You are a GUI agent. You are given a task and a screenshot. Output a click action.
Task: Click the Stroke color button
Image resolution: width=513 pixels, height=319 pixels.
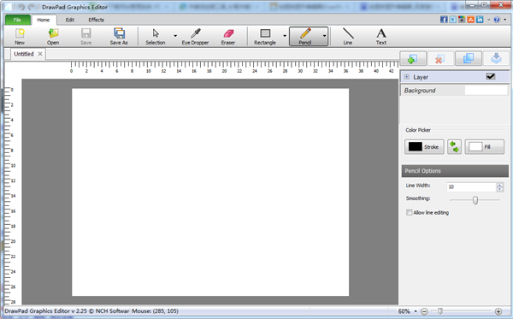click(424, 147)
